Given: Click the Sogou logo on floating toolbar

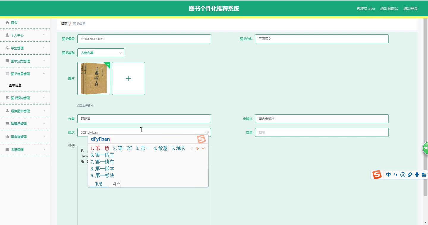Looking at the screenshot, I should 377,175.
